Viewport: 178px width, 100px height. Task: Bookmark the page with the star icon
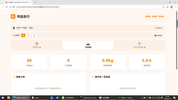(163, 7)
